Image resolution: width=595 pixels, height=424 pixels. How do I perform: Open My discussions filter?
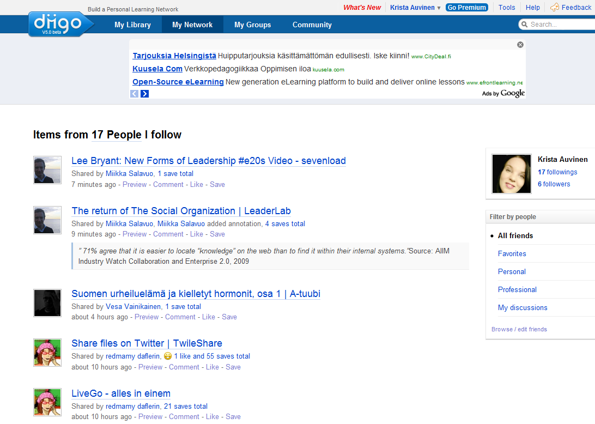(x=523, y=308)
